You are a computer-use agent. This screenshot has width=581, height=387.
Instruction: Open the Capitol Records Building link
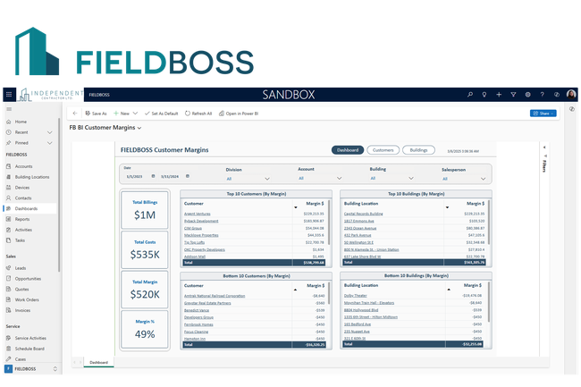pos(363,214)
